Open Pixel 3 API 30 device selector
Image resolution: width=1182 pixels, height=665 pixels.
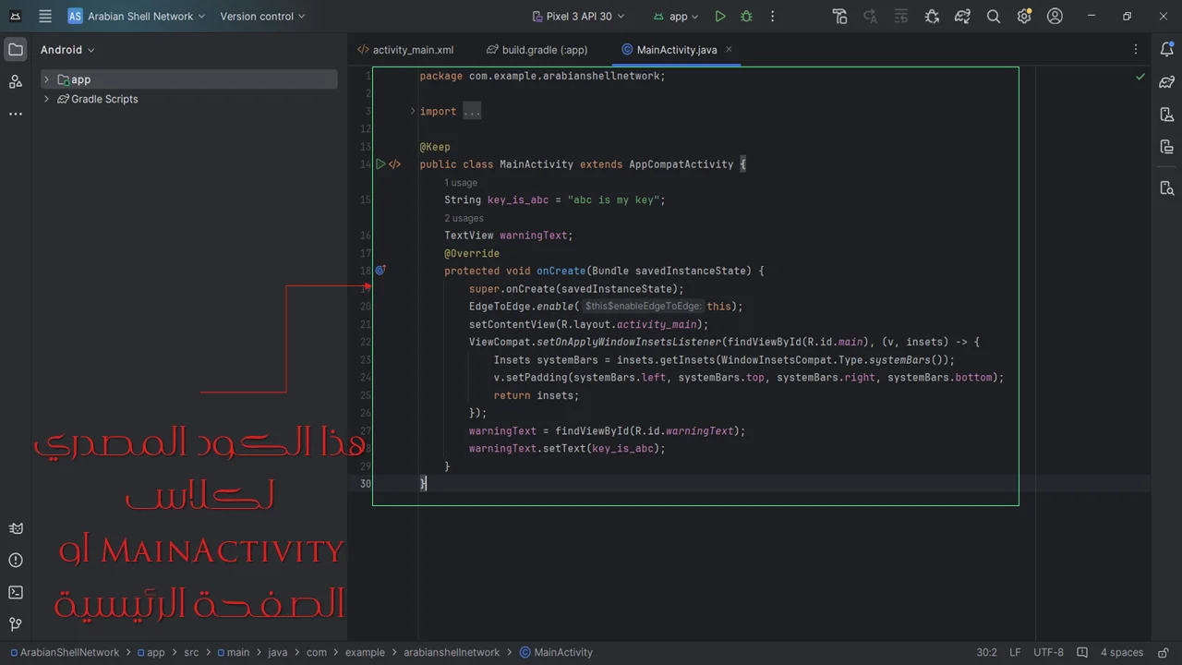tap(578, 16)
